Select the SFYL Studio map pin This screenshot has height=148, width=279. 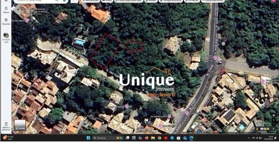(116, 101)
